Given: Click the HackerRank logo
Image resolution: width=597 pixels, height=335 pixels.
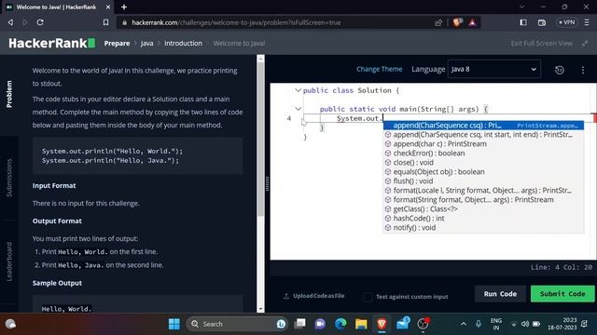Looking at the screenshot, I should click(x=52, y=44).
